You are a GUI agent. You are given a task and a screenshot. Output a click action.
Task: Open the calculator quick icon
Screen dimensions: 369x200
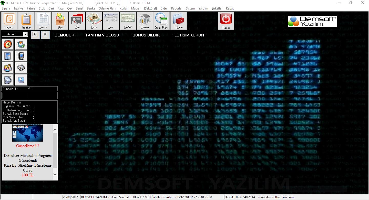click(8, 56)
